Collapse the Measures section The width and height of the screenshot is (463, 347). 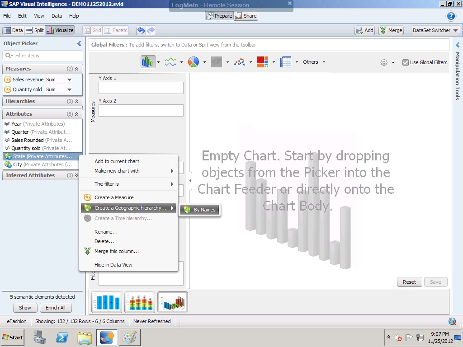[x=76, y=69]
